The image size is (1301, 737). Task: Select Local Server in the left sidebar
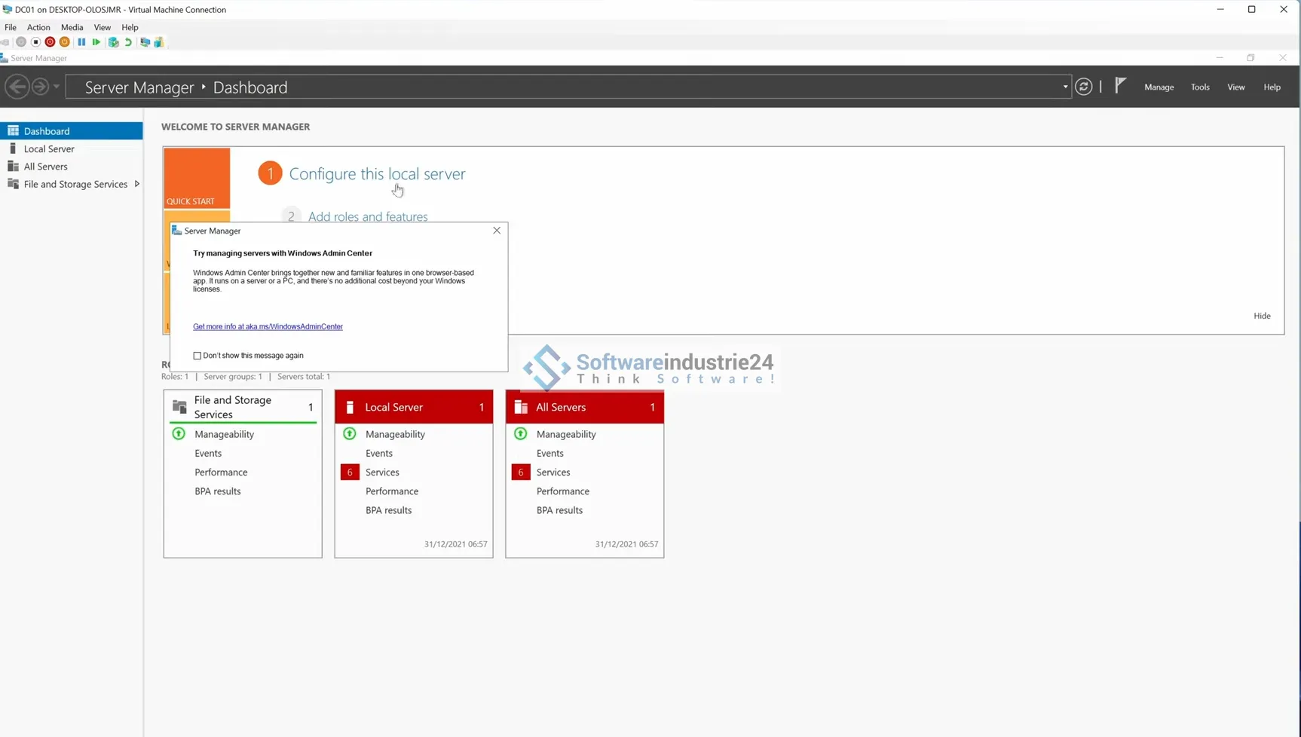click(x=49, y=149)
